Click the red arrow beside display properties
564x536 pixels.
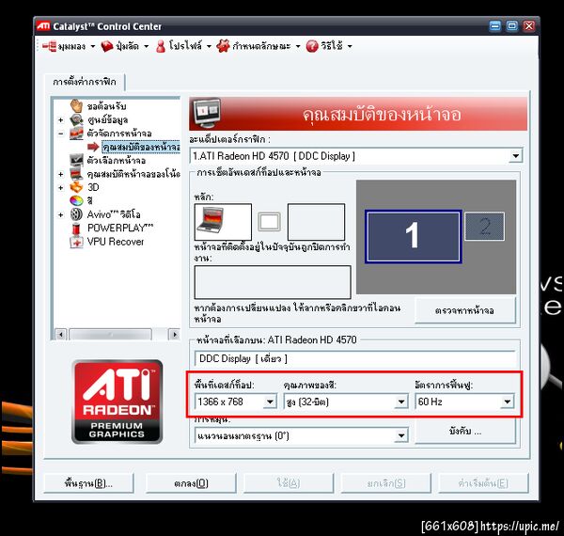93,147
